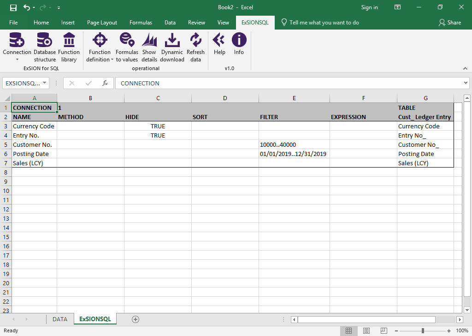
Task: Switch to Page Layout view icon
Action: 366,330
